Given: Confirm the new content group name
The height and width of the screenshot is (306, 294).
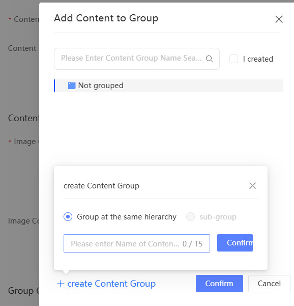Looking at the screenshot, I should coord(235,243).
